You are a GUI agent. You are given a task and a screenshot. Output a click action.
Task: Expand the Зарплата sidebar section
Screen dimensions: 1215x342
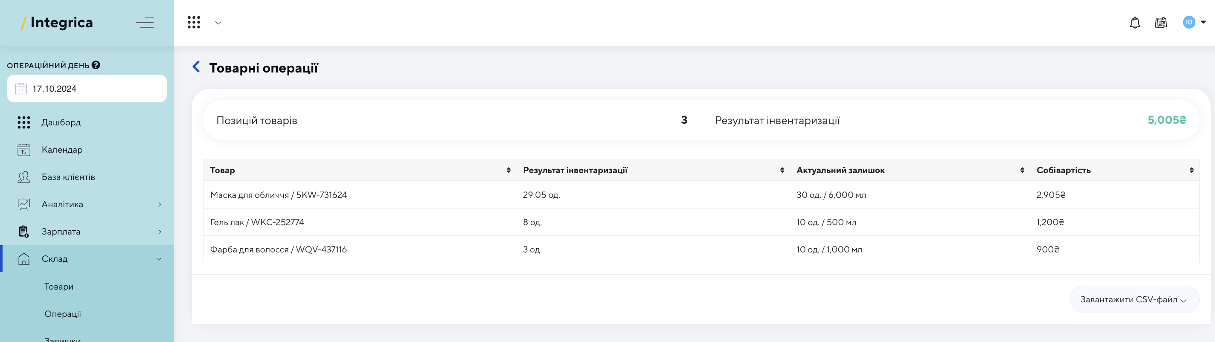click(x=160, y=232)
